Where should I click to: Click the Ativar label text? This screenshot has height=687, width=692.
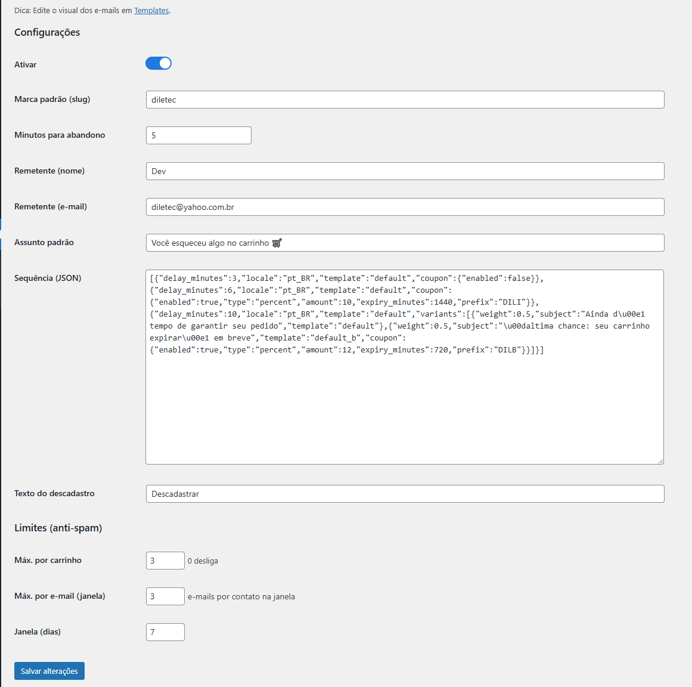click(26, 64)
